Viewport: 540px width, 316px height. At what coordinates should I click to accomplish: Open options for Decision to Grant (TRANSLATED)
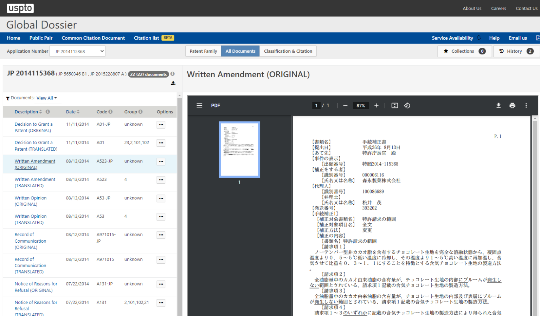[161, 143]
